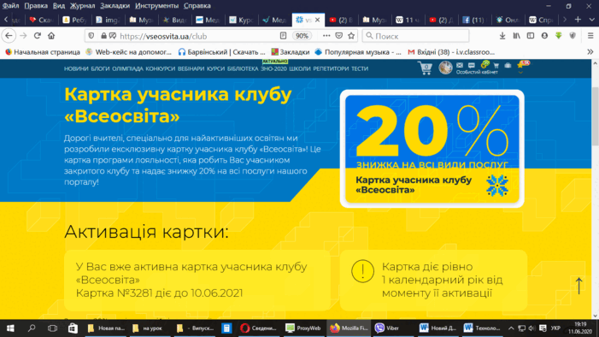This screenshot has height=337, width=599.
Task: Open ProxyWeb window in taskbar
Action: pos(303,328)
